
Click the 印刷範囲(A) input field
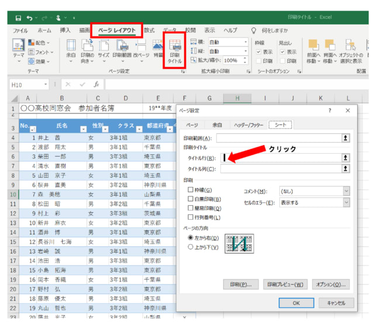point(279,138)
